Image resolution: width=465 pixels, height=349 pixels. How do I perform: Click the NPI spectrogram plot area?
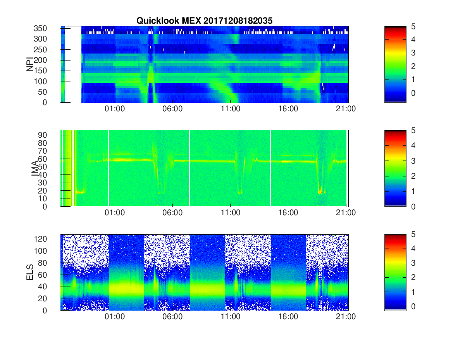(205, 64)
